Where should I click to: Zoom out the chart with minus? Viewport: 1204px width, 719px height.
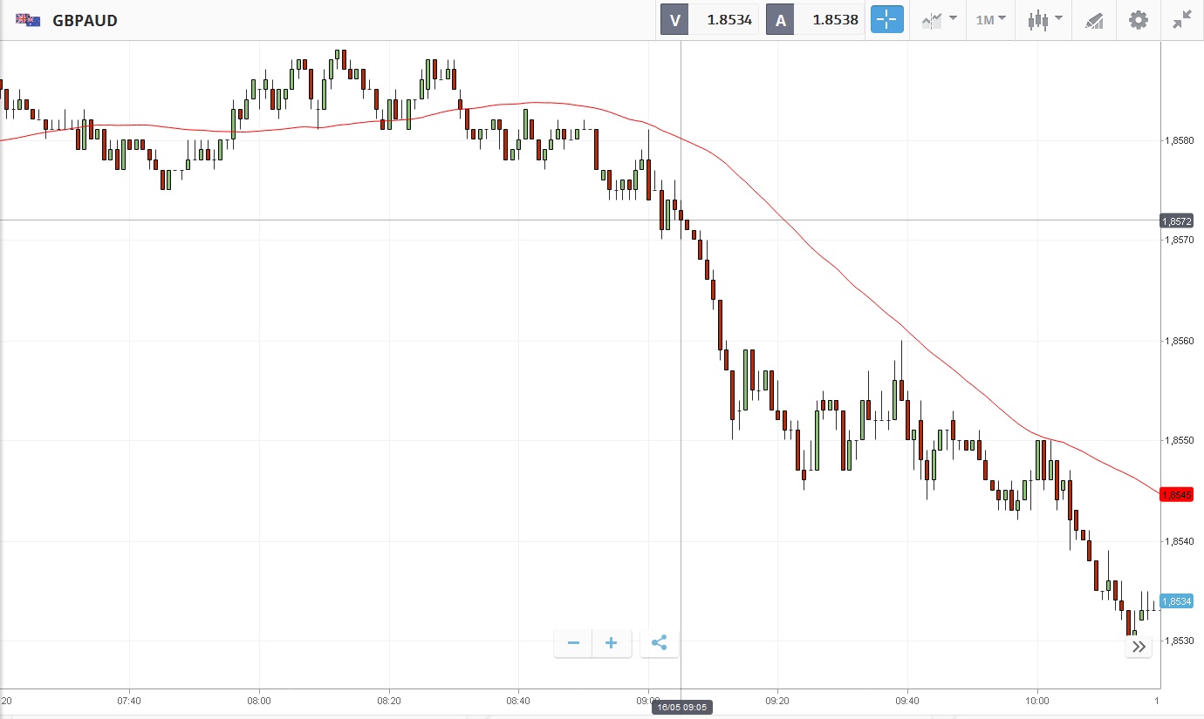[x=573, y=643]
